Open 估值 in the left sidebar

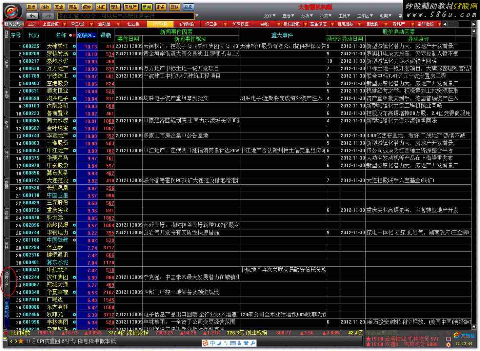coord(6,64)
